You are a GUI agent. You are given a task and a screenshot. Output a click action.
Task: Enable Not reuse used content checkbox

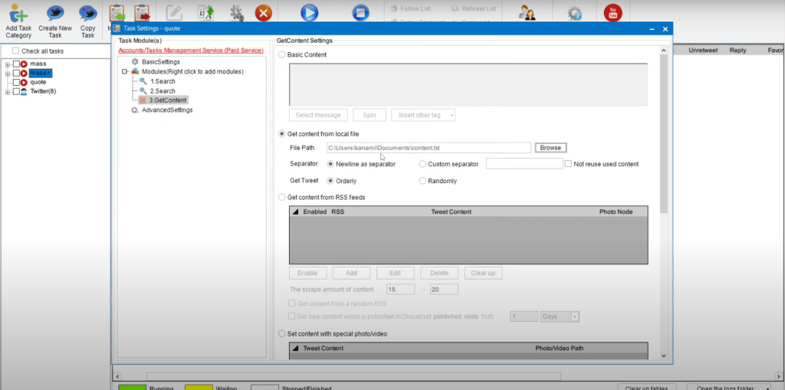pyautogui.click(x=568, y=164)
